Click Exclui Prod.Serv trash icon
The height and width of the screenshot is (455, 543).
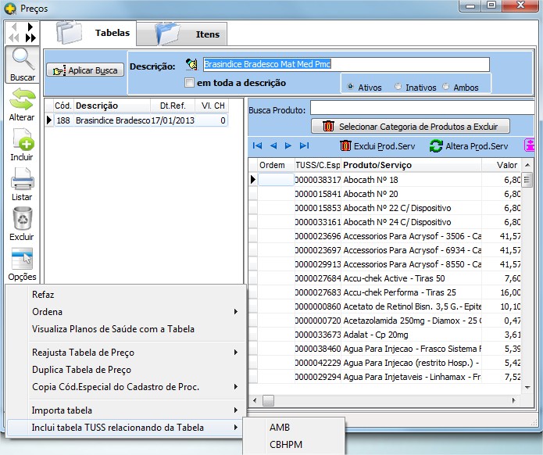point(348,146)
